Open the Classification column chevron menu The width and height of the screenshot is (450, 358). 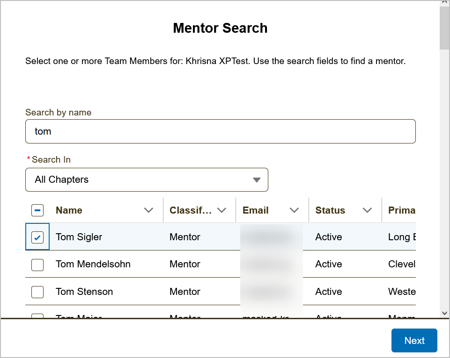pos(221,210)
